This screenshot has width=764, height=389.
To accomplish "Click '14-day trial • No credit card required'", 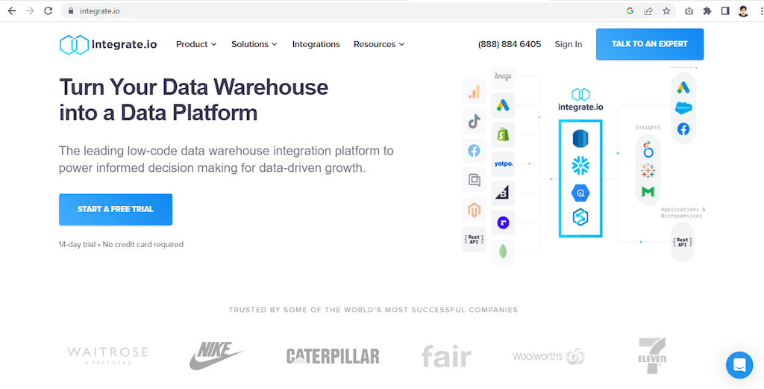I will 121,245.
